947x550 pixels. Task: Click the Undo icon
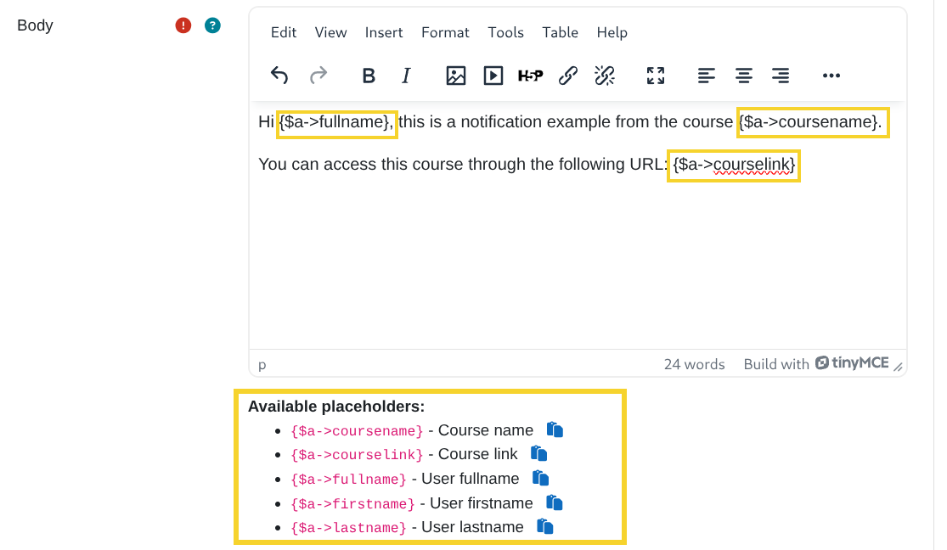pyautogui.click(x=279, y=76)
